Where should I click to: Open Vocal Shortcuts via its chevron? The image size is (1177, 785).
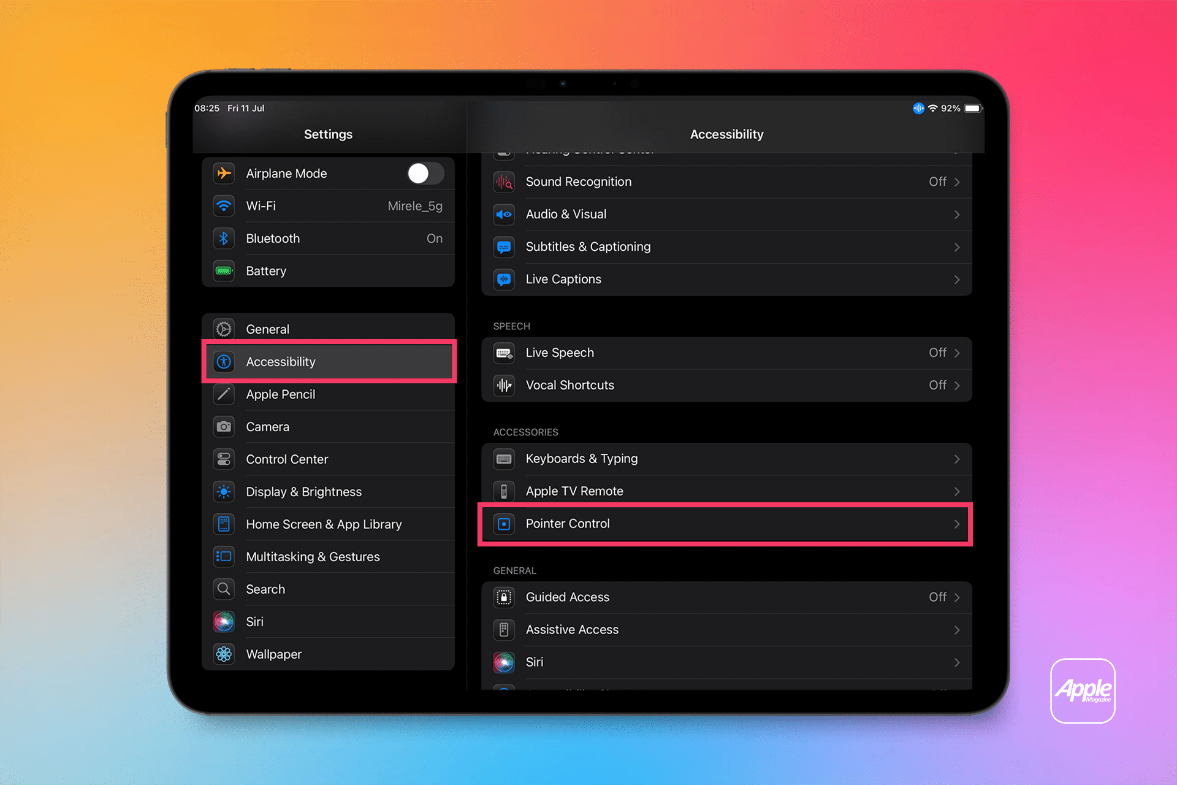click(x=957, y=386)
